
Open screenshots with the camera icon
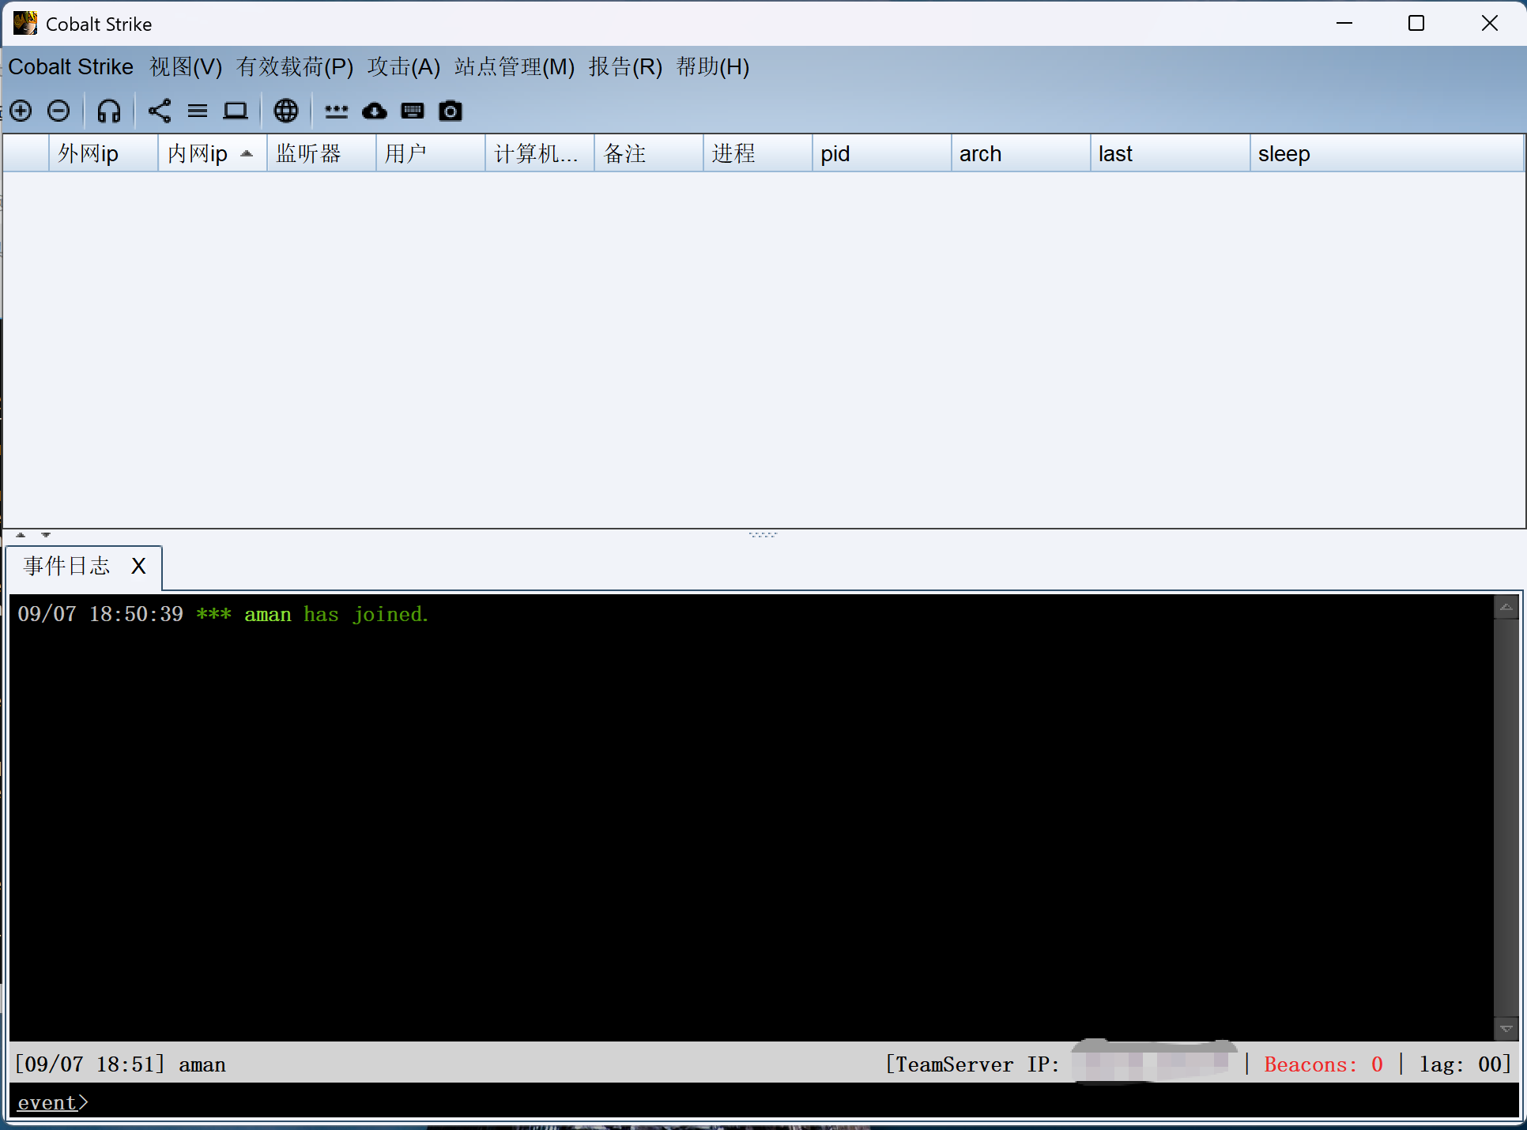pyautogui.click(x=451, y=111)
